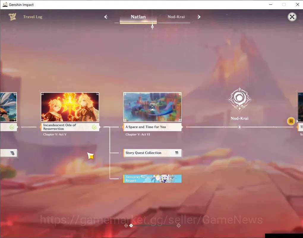Minimize the Genshin Impact window
The width and height of the screenshot is (303, 238).
271,4
